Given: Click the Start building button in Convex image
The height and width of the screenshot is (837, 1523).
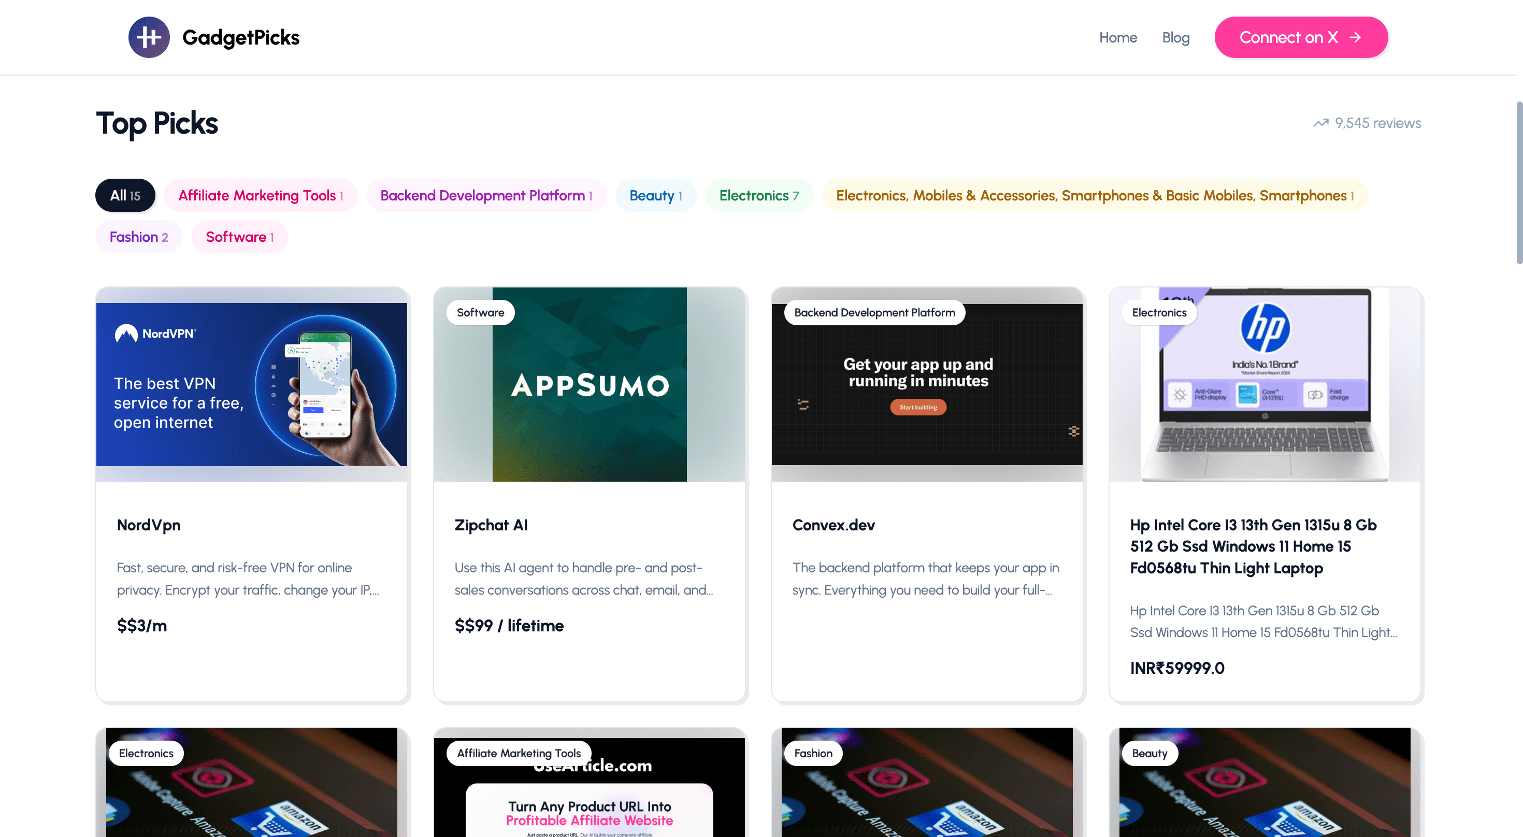Looking at the screenshot, I should click(x=917, y=407).
